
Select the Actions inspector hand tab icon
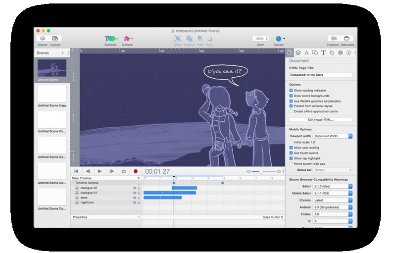click(332, 53)
